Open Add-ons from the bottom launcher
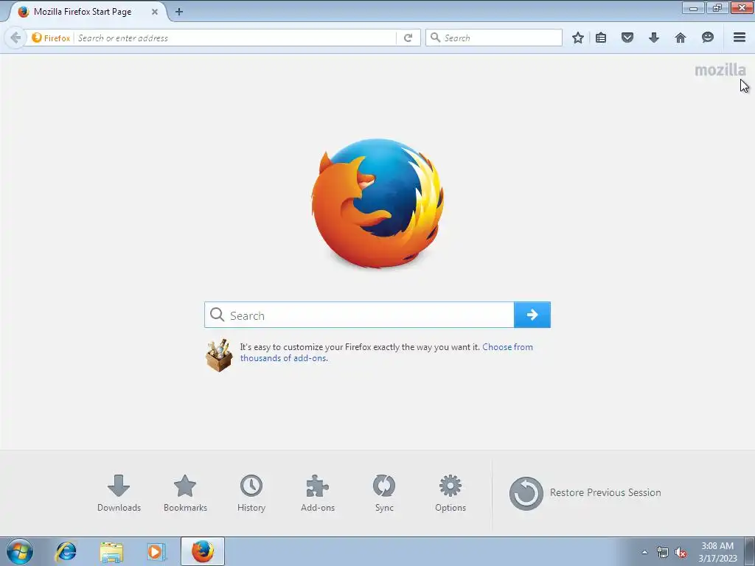 (318, 493)
